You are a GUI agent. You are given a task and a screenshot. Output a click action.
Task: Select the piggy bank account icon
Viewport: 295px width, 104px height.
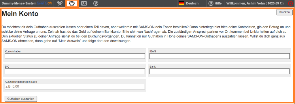[71, 3]
